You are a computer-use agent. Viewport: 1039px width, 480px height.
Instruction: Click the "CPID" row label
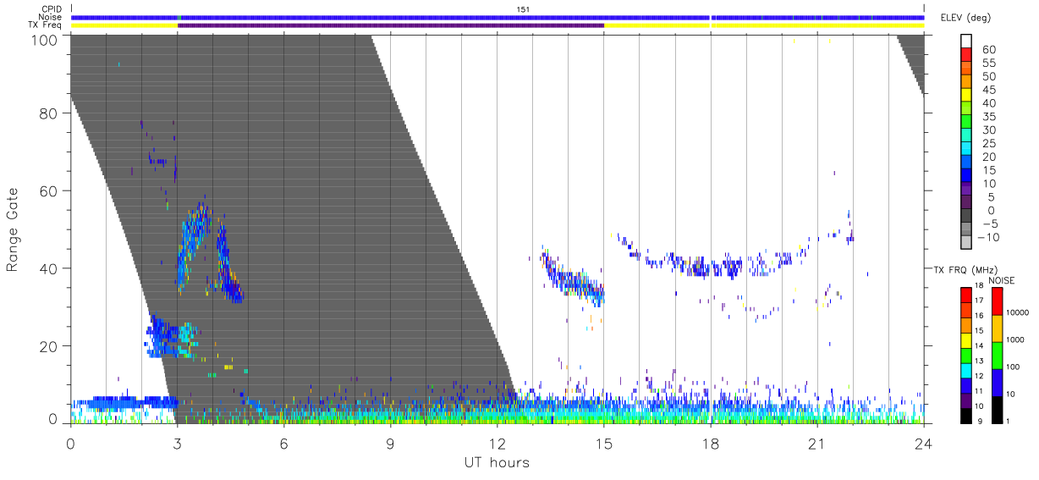coord(51,9)
